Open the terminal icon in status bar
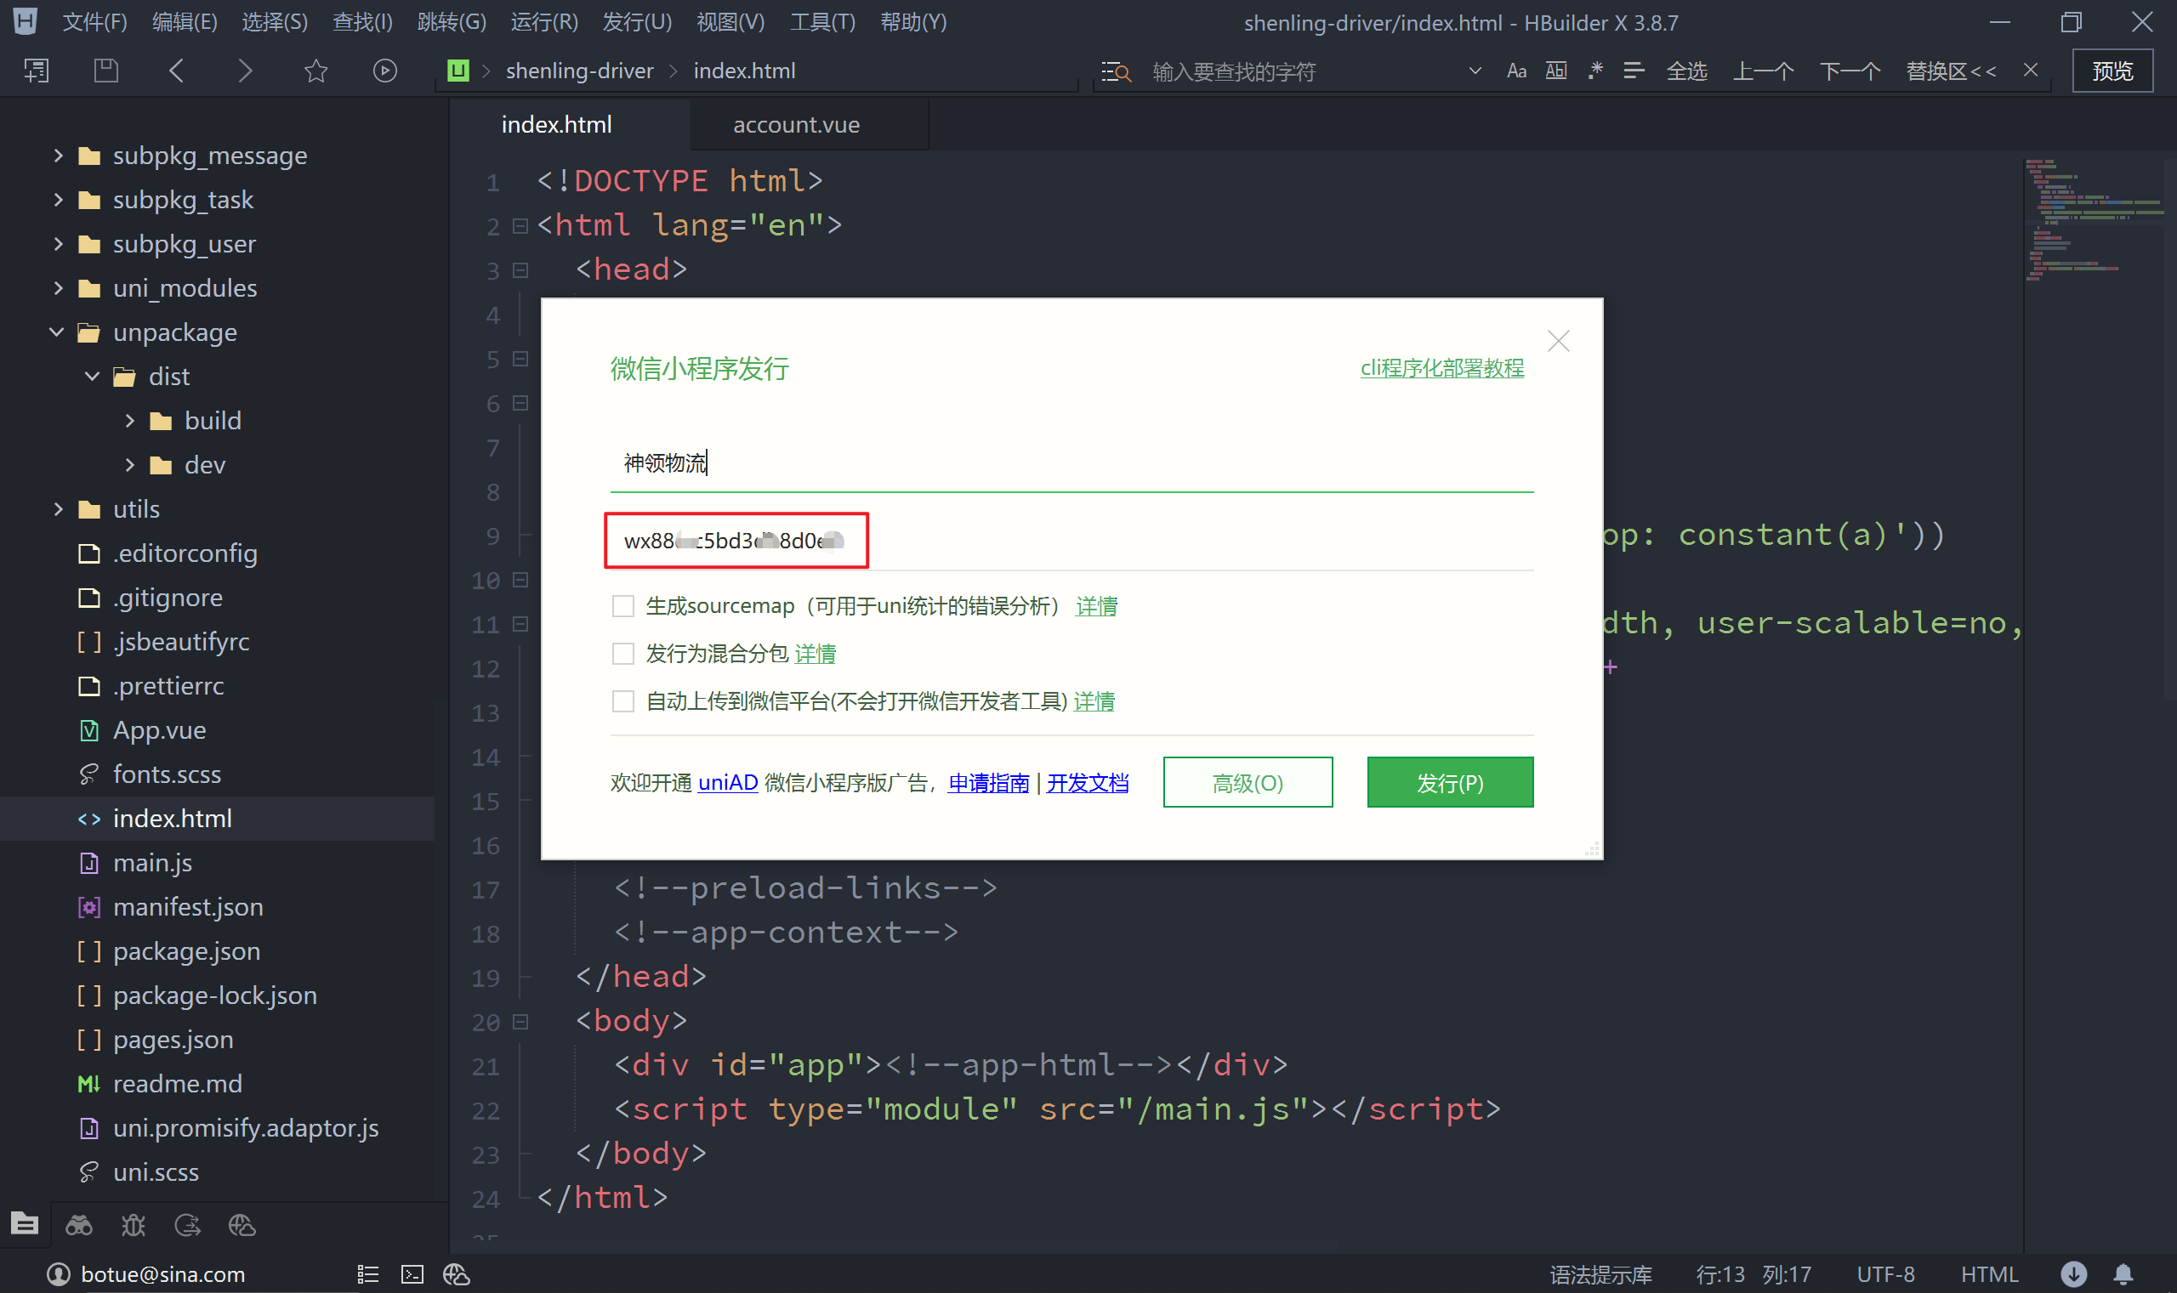 [412, 1274]
